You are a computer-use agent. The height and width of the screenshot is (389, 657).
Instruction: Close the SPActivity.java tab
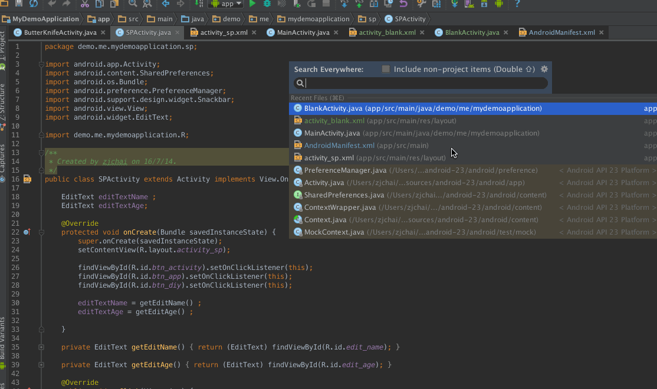[x=178, y=32]
